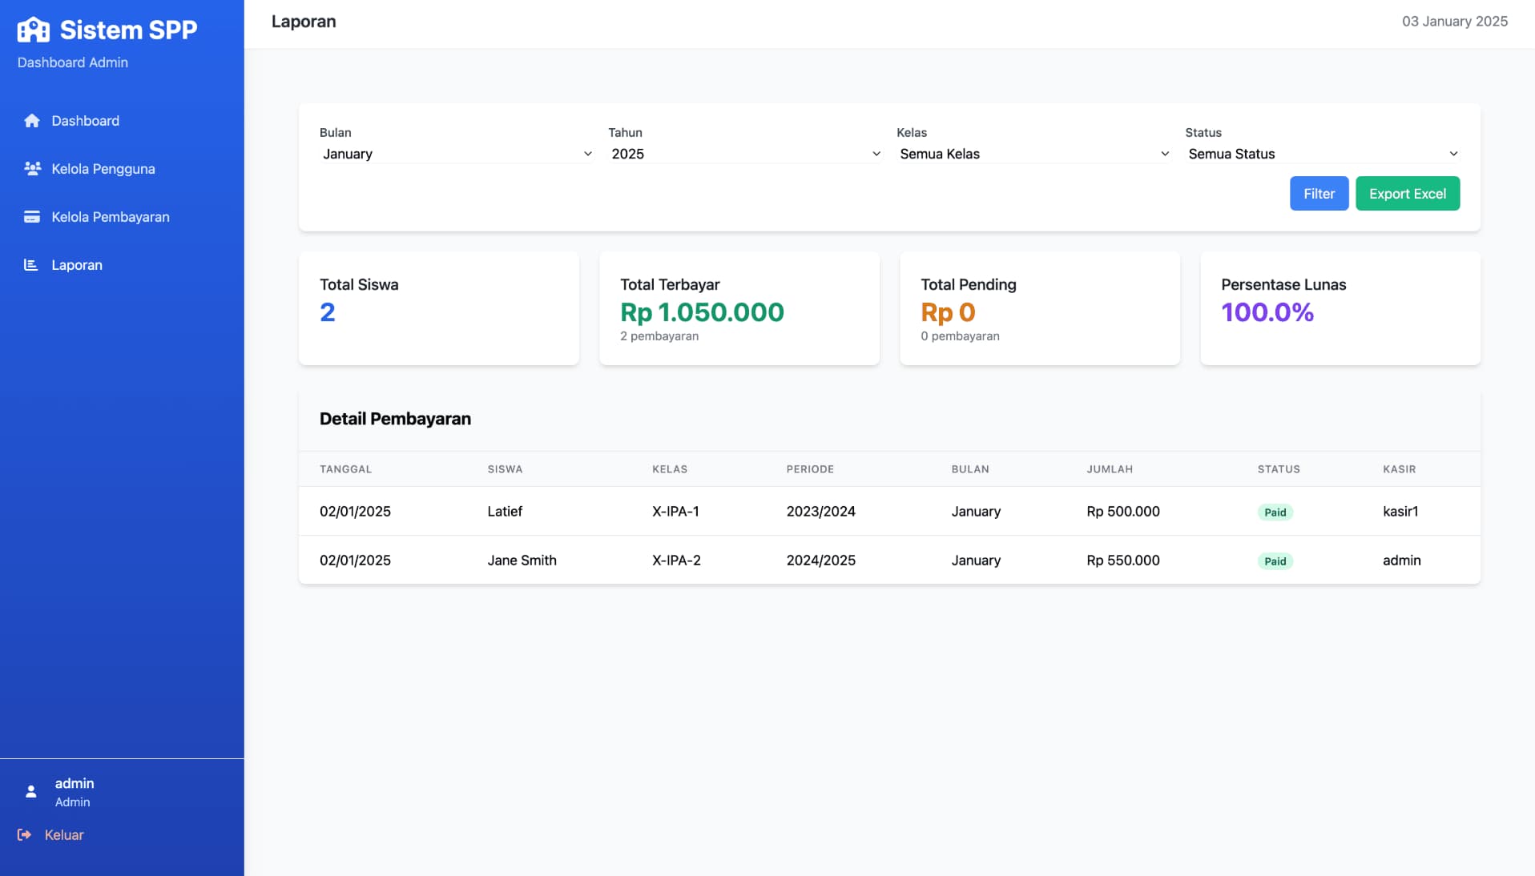This screenshot has width=1535, height=876.
Task: Click the PERIODE column header
Action: [x=810, y=469]
